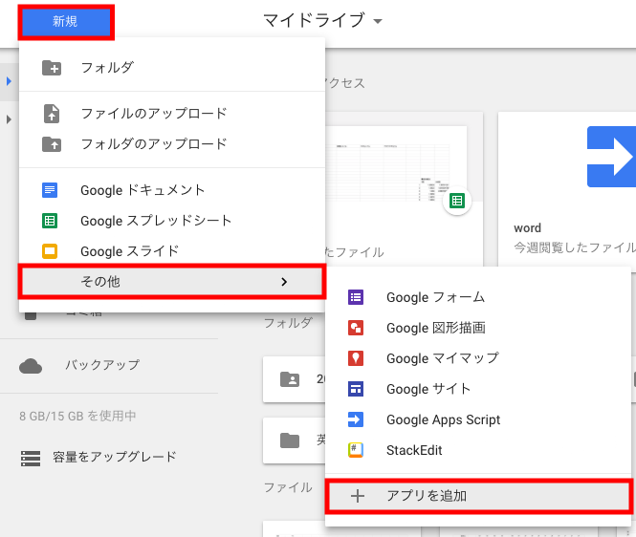
Task: Open バックアップ in sidebar
Action: pyautogui.click(x=102, y=365)
